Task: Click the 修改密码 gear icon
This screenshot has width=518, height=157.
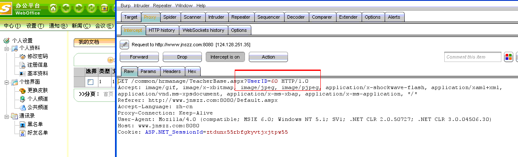Action: coord(23,56)
